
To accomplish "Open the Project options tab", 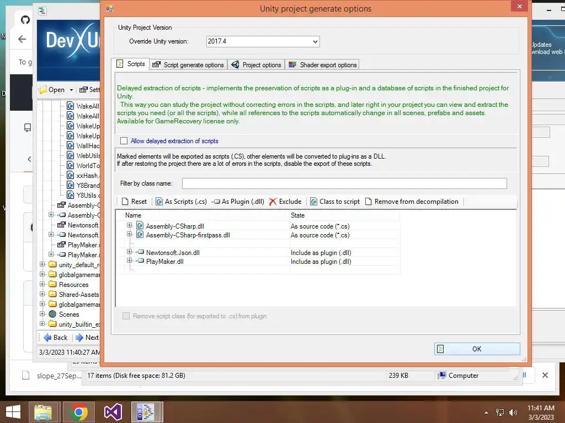I will [x=256, y=65].
